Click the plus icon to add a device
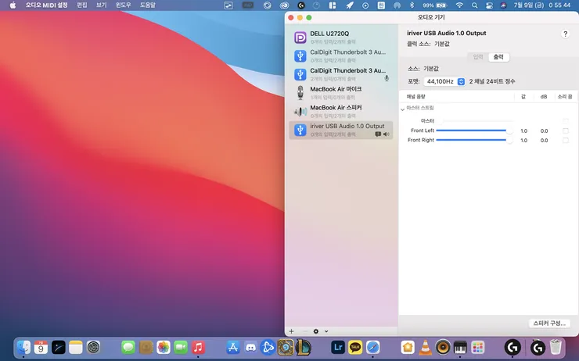Image resolution: width=579 pixels, height=361 pixels. [x=291, y=331]
